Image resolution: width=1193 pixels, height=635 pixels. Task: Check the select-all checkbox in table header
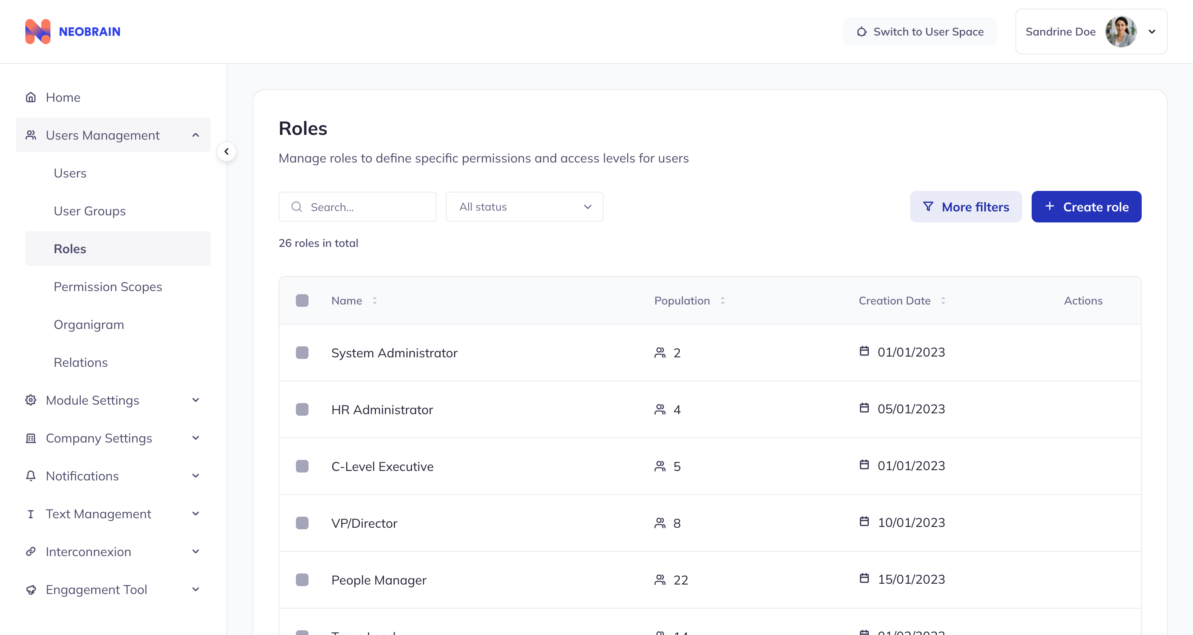[x=303, y=300]
